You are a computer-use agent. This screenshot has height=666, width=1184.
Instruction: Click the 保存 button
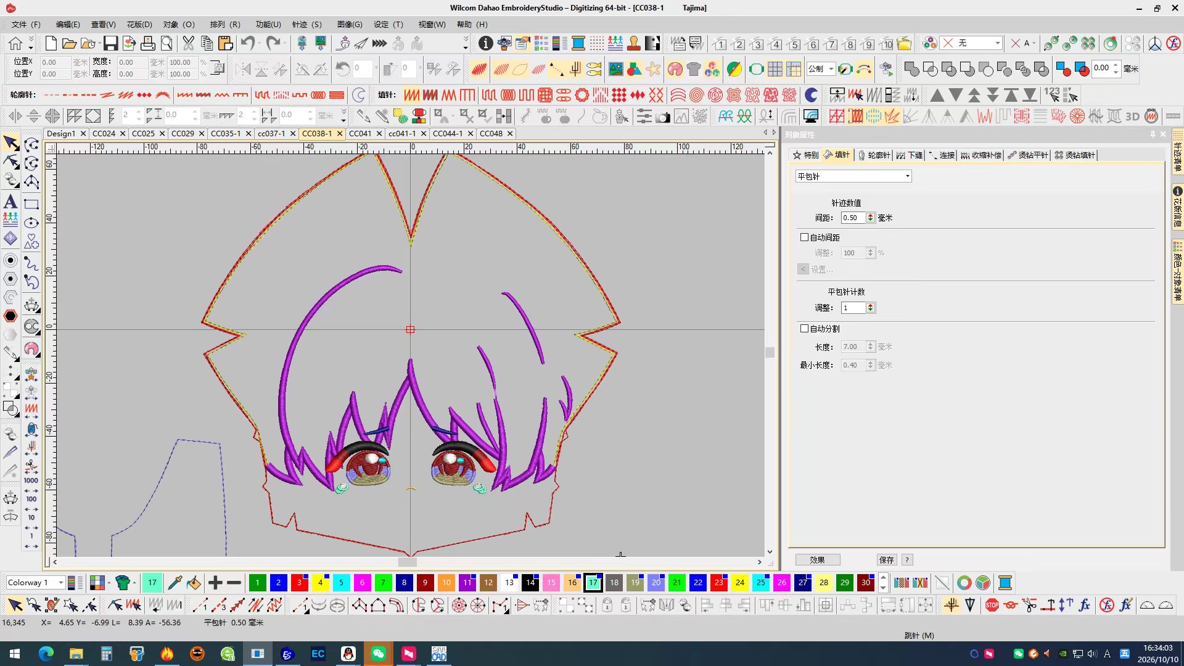coord(886,560)
